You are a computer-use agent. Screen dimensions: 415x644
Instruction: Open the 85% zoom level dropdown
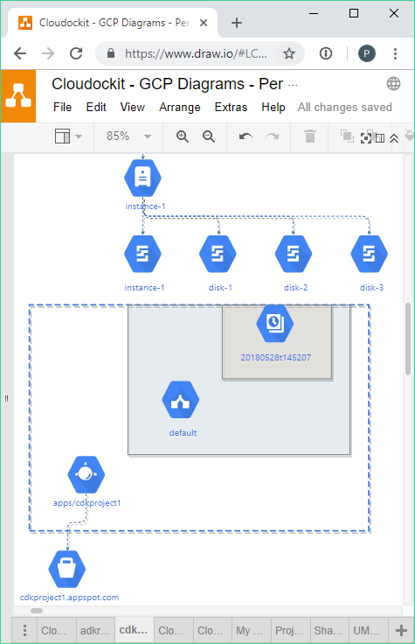128,136
